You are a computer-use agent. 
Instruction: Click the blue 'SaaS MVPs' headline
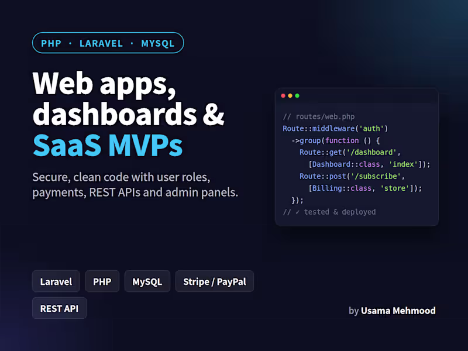[108, 145]
